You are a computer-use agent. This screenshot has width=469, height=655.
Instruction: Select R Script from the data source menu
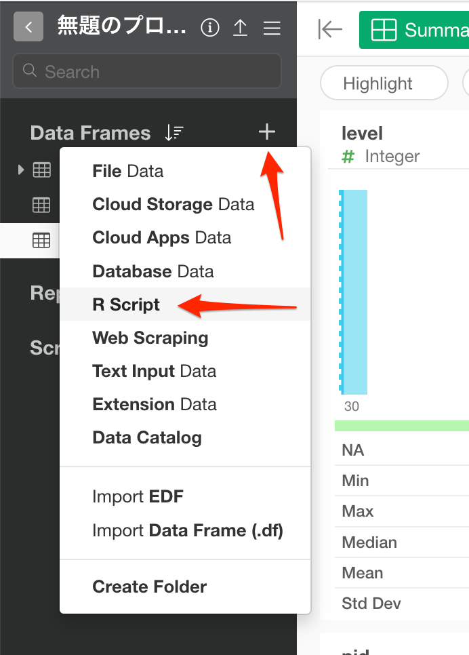coord(125,304)
